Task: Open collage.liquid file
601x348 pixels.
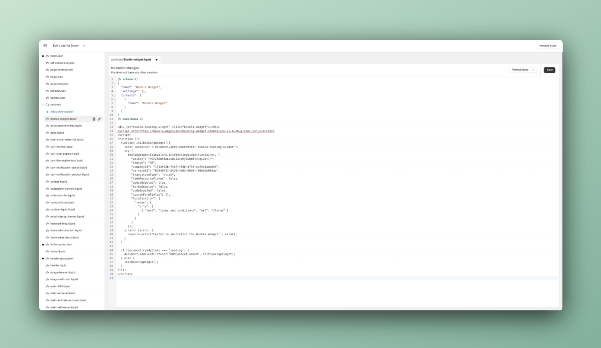Action: click(58, 182)
